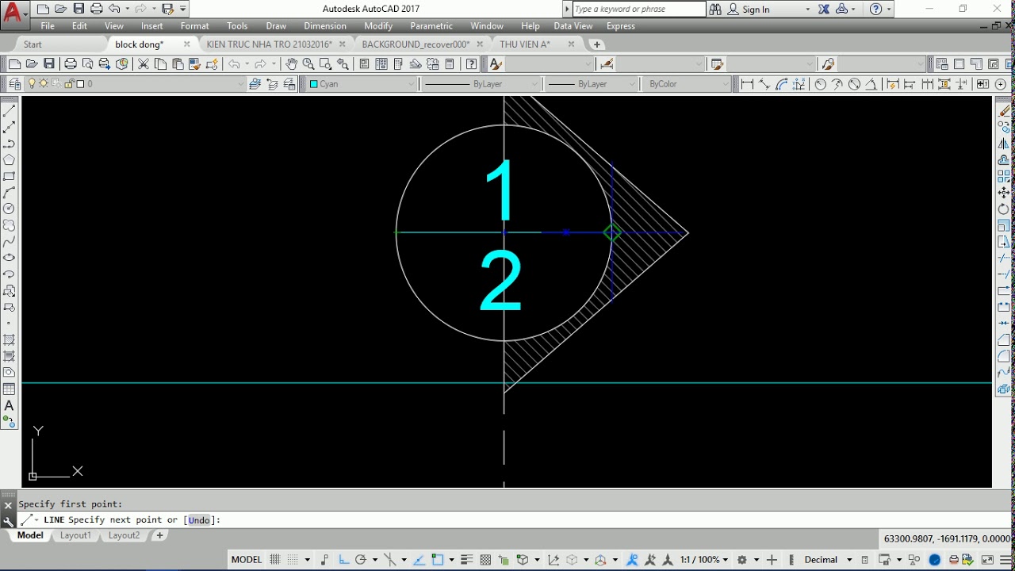
Task: Open the Modify menu
Action: [x=378, y=26]
